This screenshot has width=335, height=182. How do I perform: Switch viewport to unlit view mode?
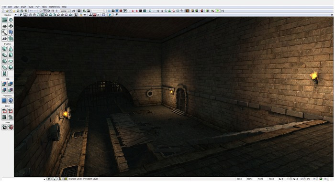(x=38, y=15)
